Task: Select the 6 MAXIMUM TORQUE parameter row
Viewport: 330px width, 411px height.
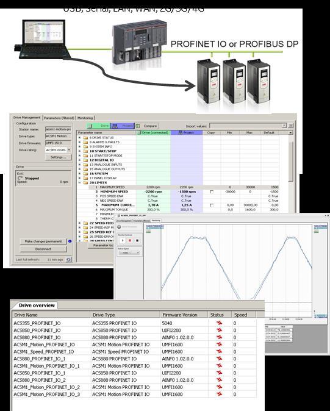Action: (x=184, y=210)
